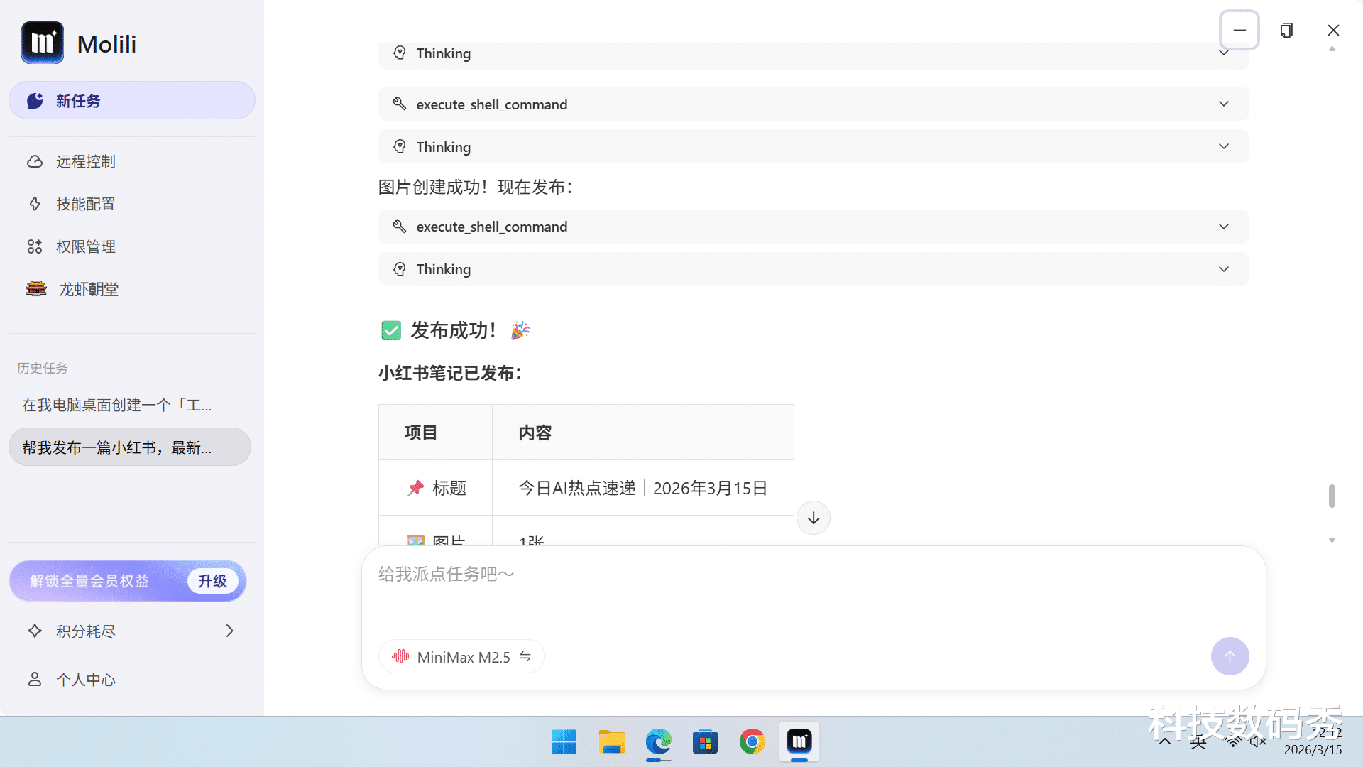Open skill configuration (技能配置)
Viewport: 1363px width, 767px height.
coord(85,204)
